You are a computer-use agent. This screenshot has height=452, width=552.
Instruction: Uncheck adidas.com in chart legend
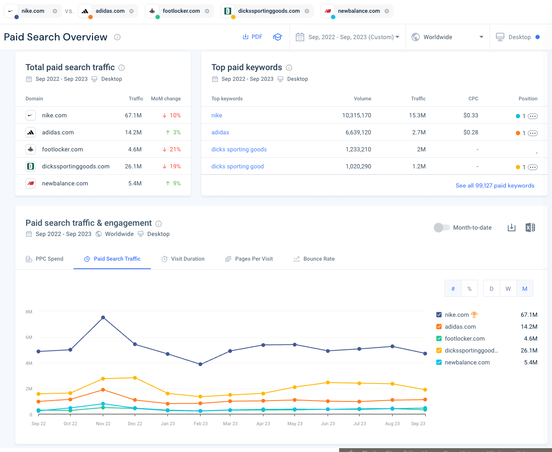click(x=439, y=327)
